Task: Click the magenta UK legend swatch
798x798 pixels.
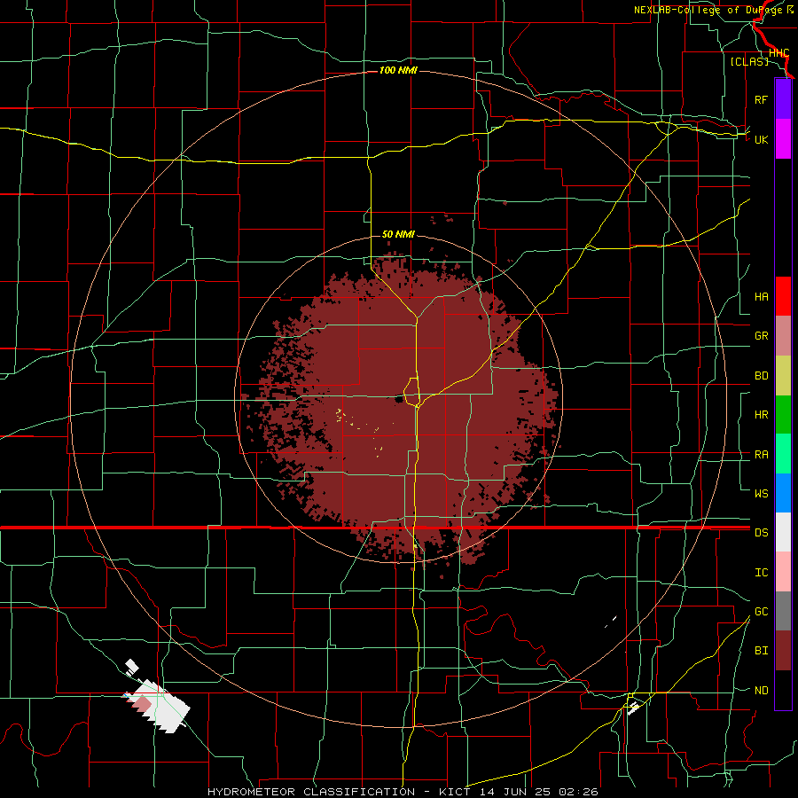Action: pos(783,139)
